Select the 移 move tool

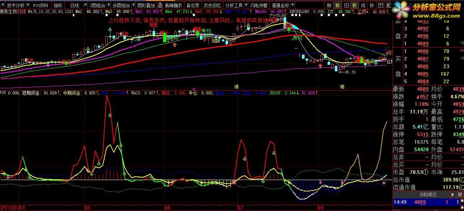[x=372, y=5]
